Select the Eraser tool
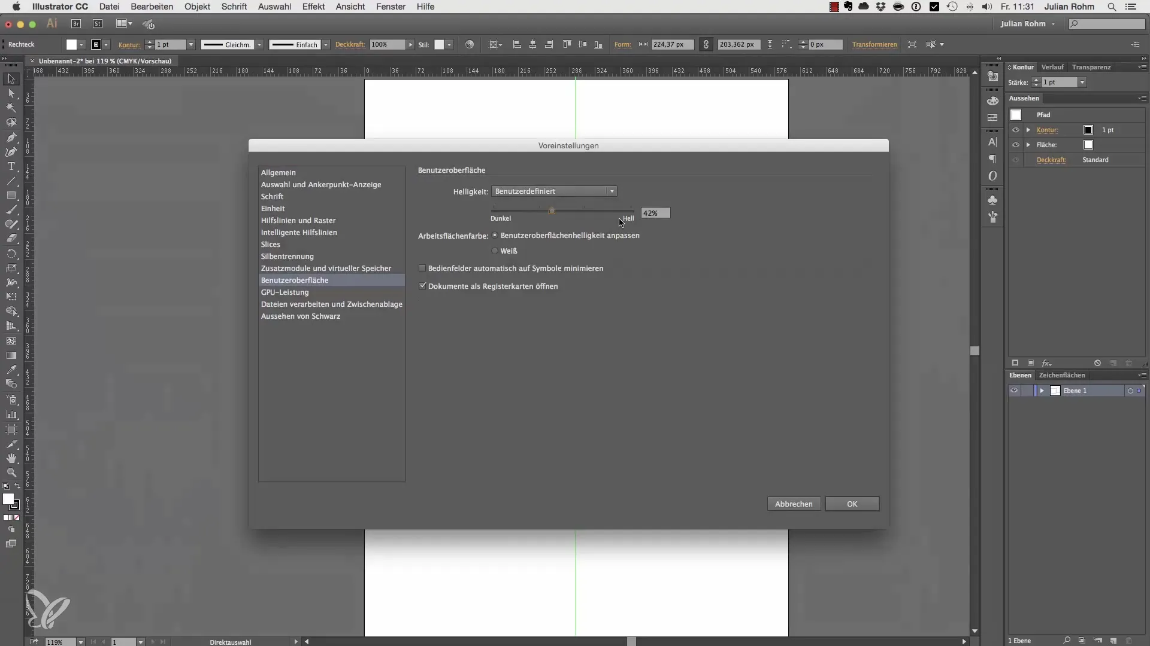This screenshot has height=646, width=1150. 11,238
